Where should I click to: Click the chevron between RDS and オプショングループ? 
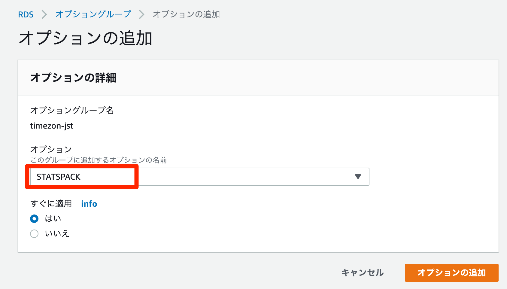click(44, 14)
